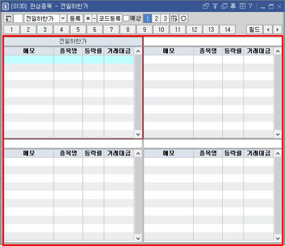Click the 등록 button

click(x=75, y=19)
